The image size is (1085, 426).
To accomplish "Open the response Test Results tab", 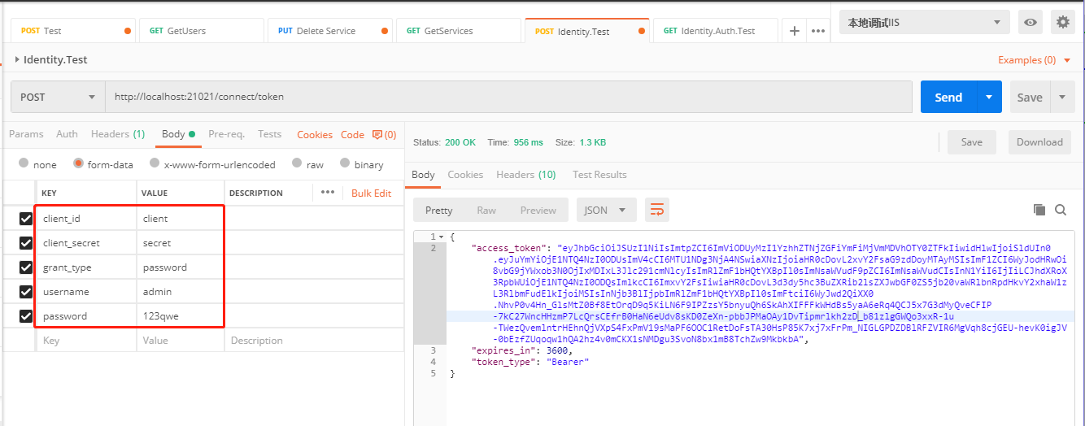I will click(599, 175).
